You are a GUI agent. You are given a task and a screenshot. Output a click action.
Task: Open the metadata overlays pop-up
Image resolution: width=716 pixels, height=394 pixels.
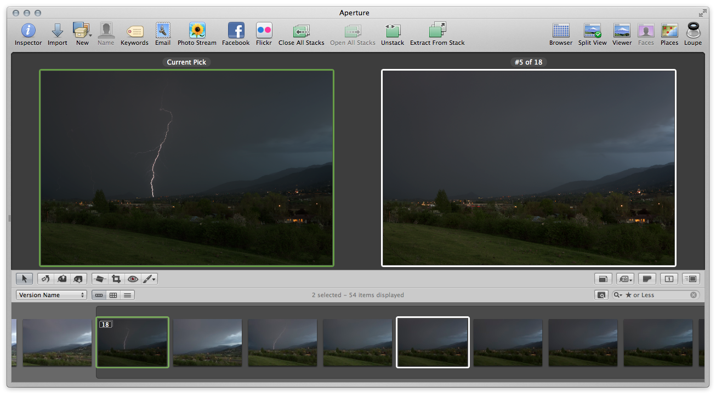pyautogui.click(x=625, y=279)
